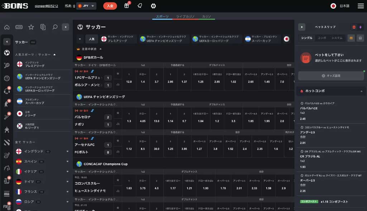This screenshot has width=367, height=211.
Task: Click the red 入金 deposit button
Action: coord(110,6)
